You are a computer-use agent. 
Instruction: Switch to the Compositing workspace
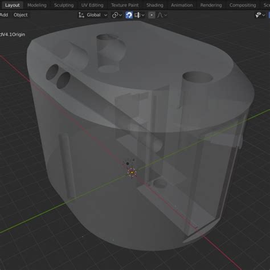point(243,5)
